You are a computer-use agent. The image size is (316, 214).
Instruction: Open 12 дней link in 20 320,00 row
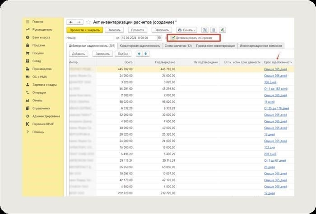coord(270,134)
